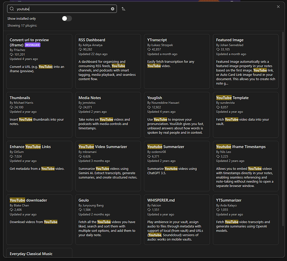Open Convert url to preview plugin
Viewport: 287px width, 261px height.
(39, 62)
